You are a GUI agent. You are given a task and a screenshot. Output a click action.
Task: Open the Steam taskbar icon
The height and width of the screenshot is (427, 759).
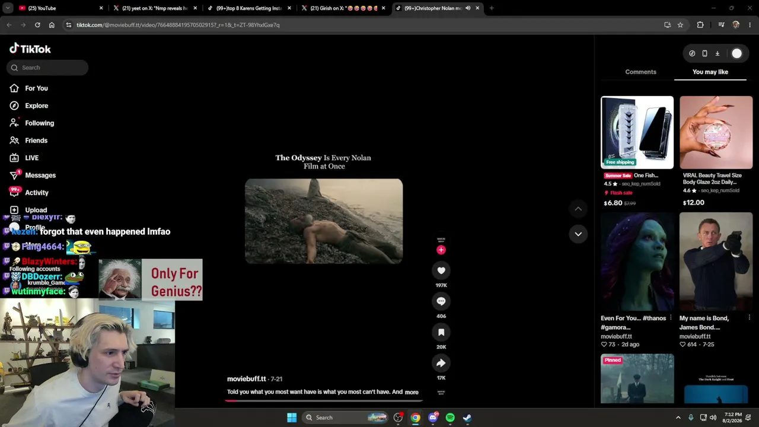coord(467,418)
